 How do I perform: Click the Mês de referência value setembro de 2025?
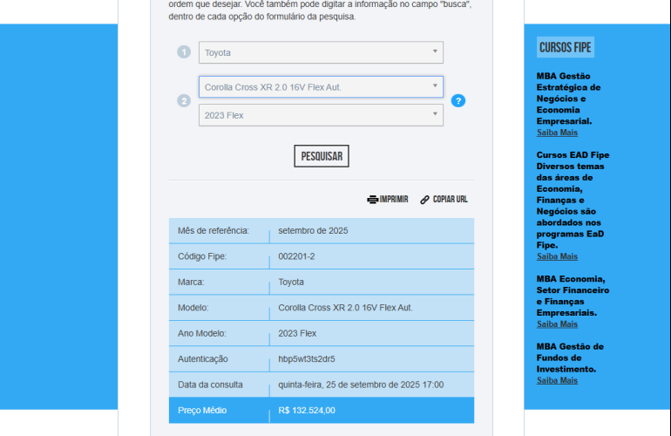click(313, 230)
